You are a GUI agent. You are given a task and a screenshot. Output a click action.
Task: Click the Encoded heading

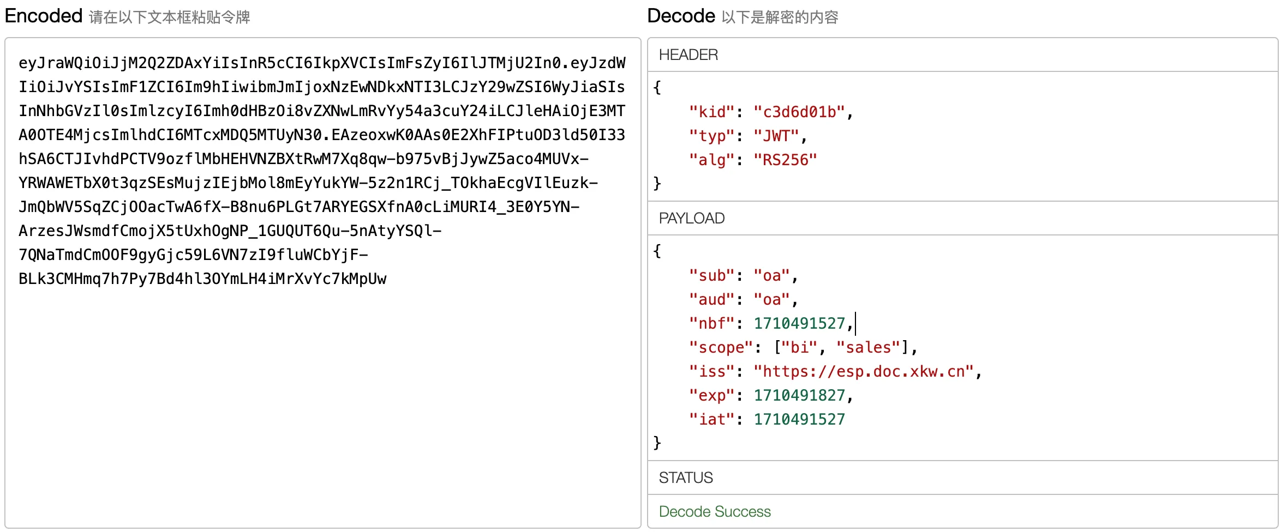(x=44, y=16)
